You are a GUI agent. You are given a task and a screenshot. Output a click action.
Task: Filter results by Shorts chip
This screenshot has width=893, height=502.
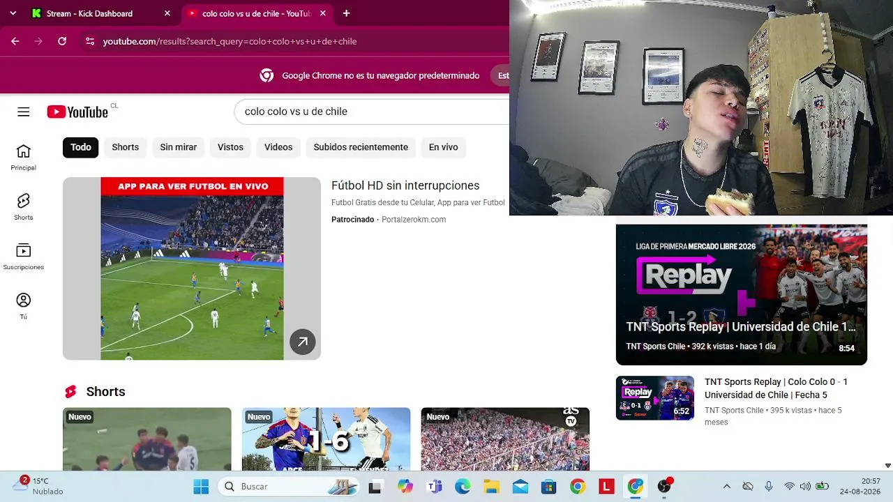(126, 147)
